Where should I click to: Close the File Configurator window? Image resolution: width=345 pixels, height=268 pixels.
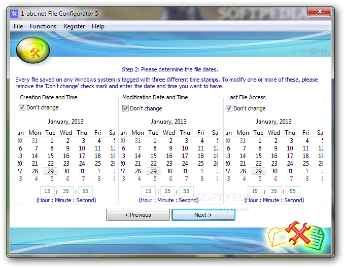(319, 11)
